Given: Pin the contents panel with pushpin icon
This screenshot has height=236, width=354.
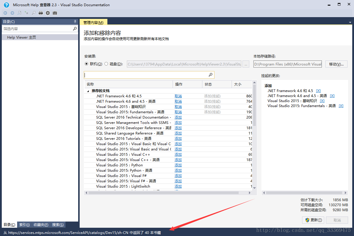Looking at the screenshot, I should coord(75,22).
